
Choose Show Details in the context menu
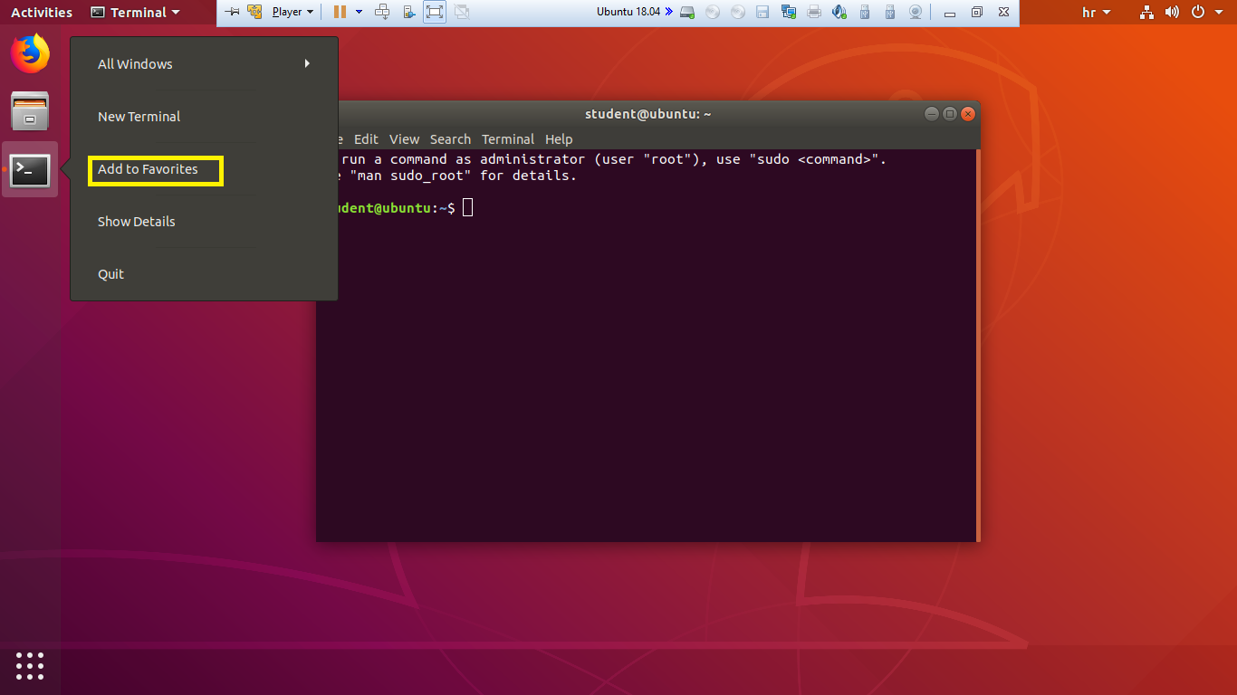point(204,222)
